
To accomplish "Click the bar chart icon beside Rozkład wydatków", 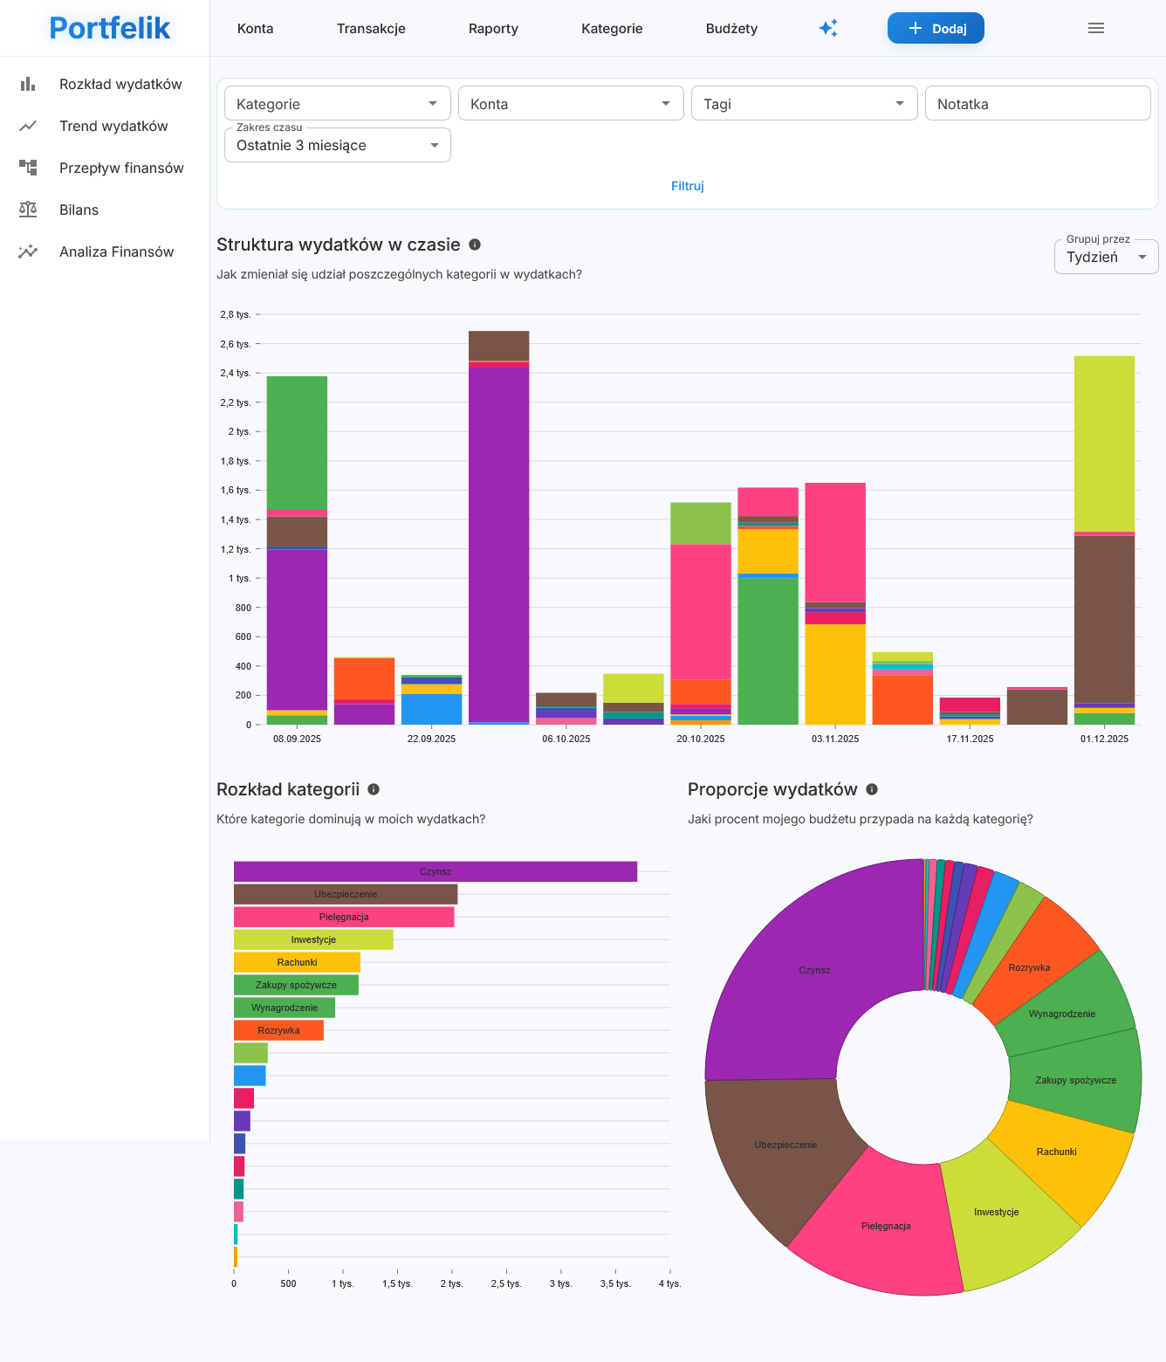I will [28, 84].
